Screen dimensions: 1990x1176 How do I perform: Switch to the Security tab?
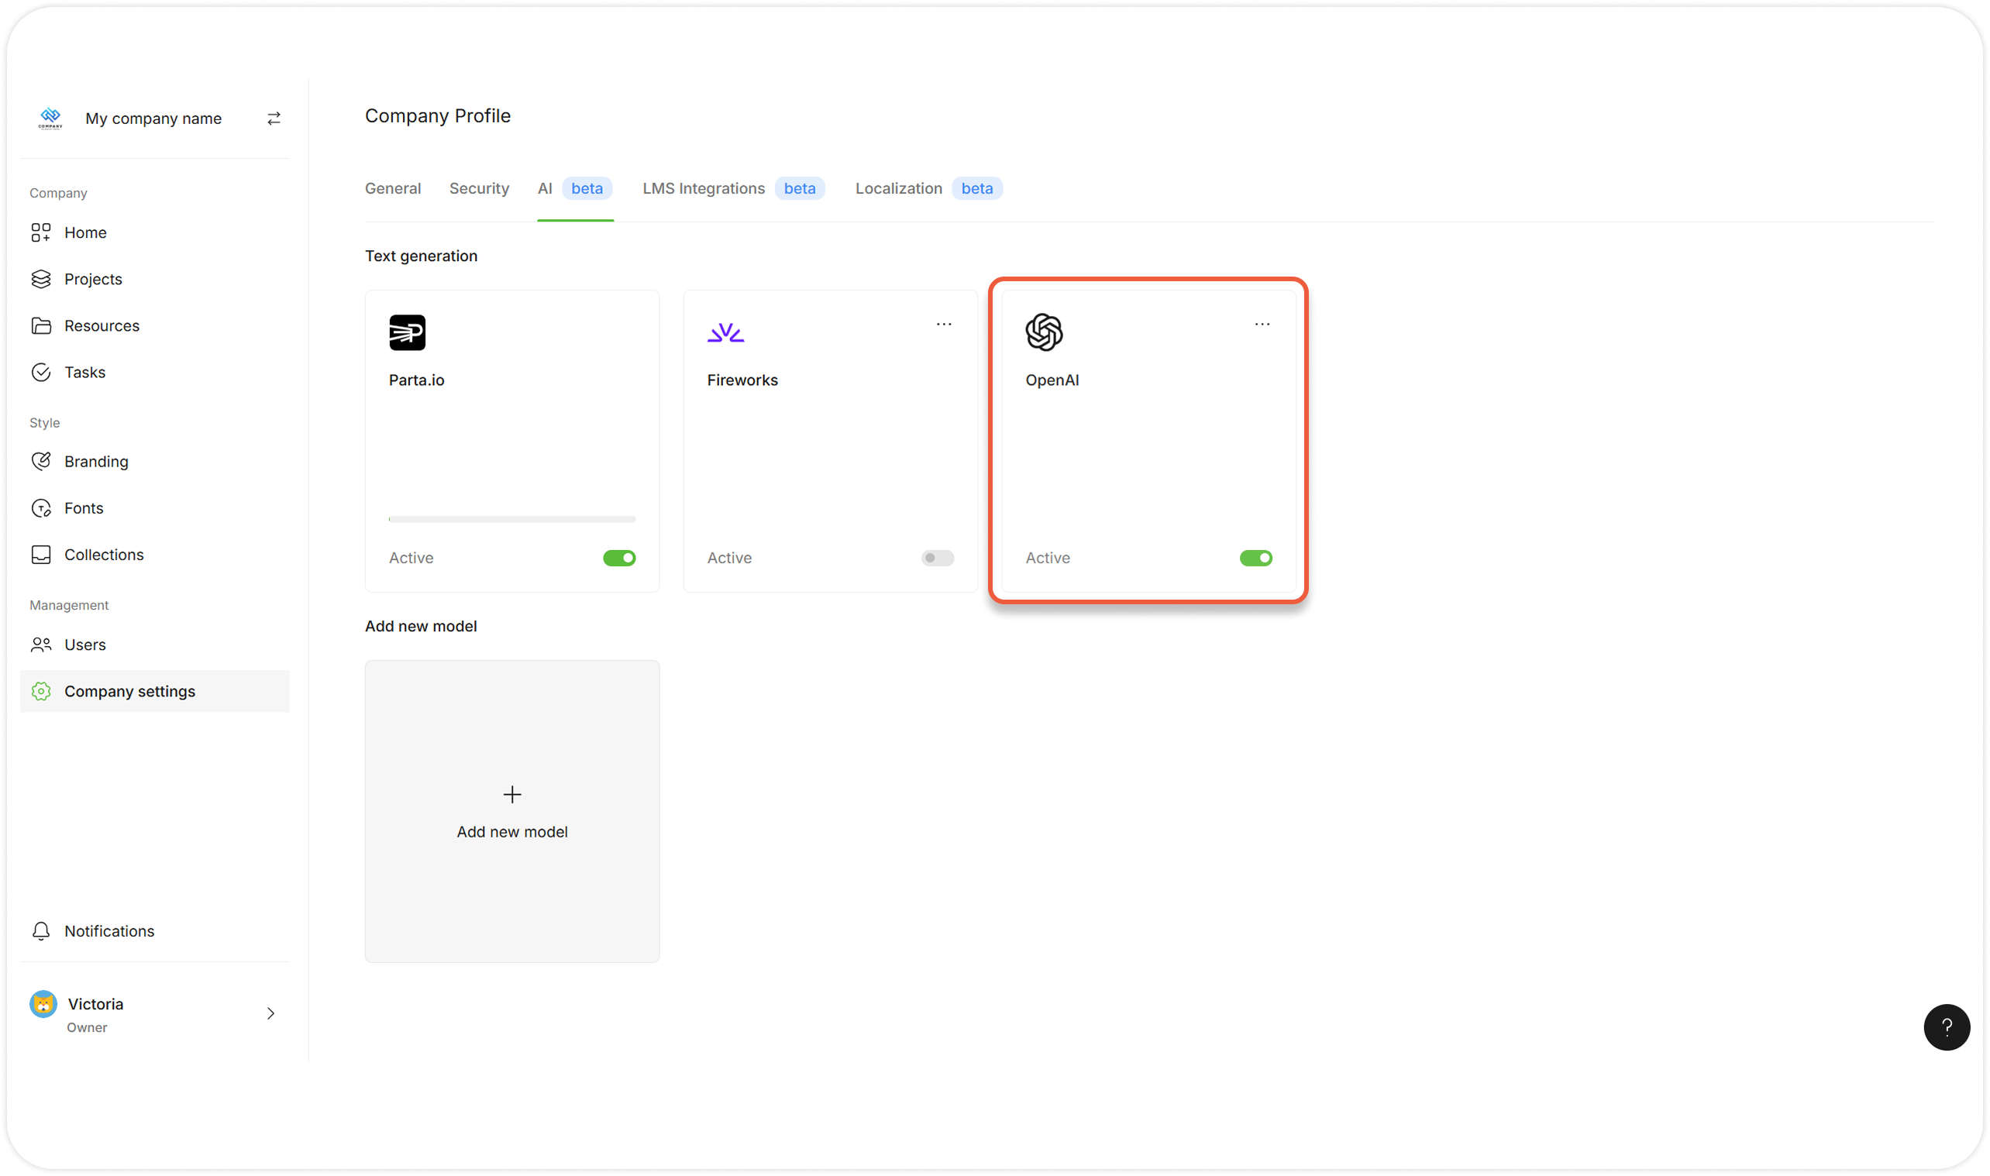479,188
